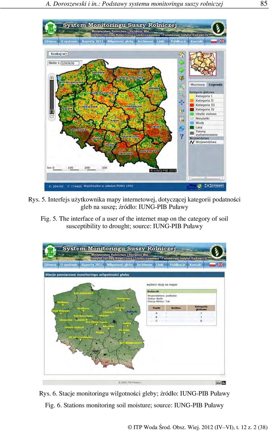Select the zoom out magnifier tool
Screen dimensions: 269x431
pos(182,95)
